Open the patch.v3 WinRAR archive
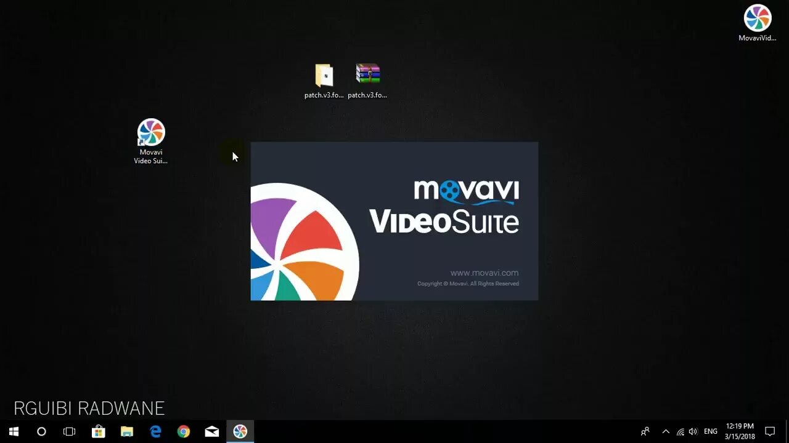This screenshot has height=443, width=789. coord(367,81)
